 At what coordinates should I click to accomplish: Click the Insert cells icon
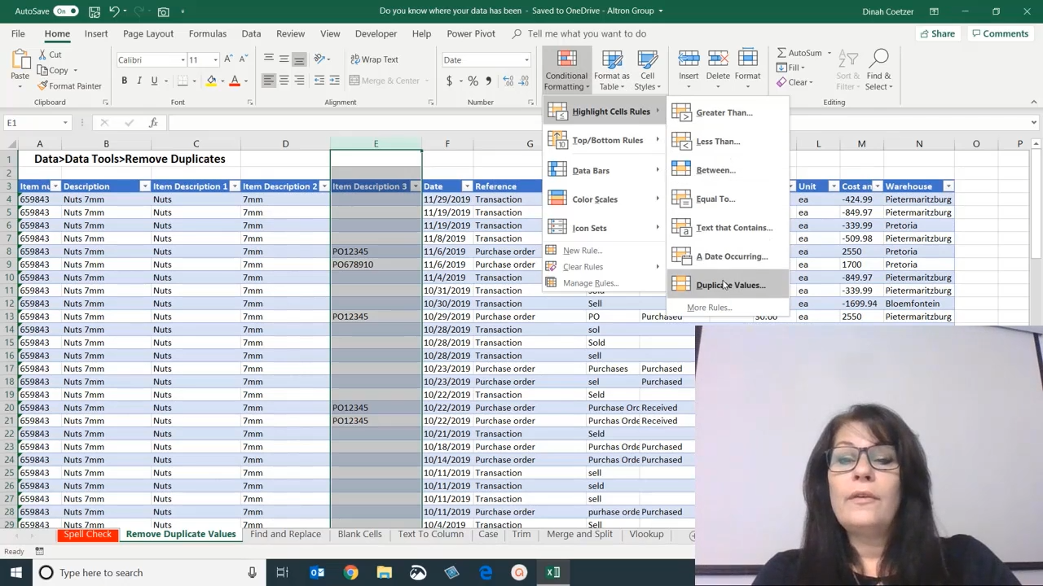click(689, 60)
